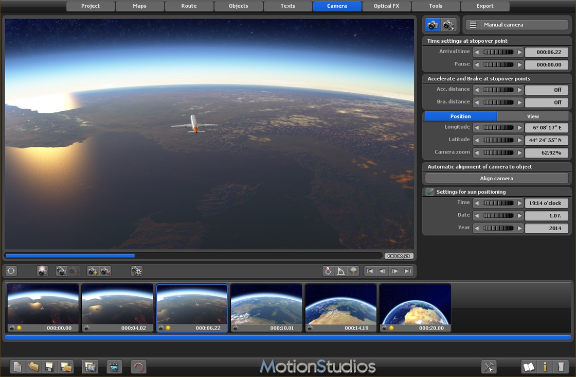Click the preview playback progress bar
Screen dimensions: 576x377
tap(193, 255)
